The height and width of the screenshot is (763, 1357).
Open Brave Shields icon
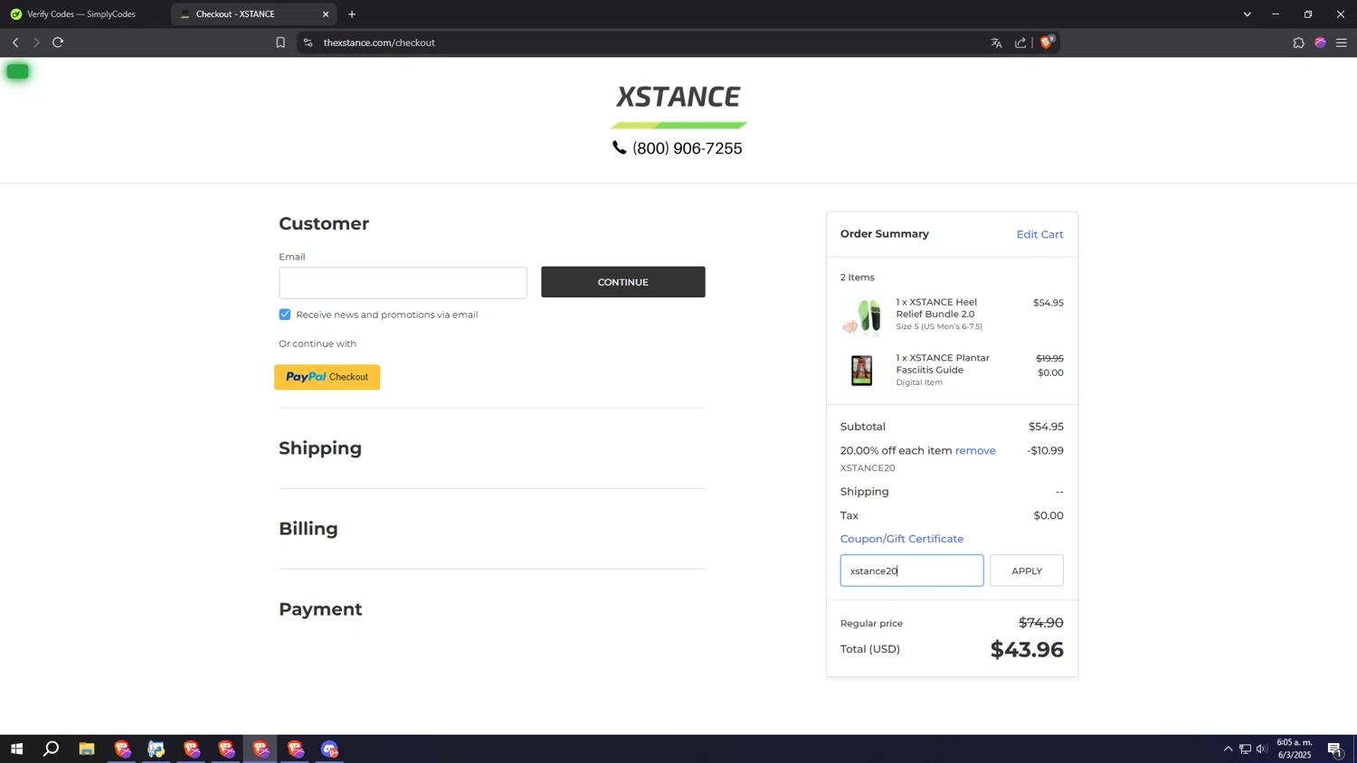(1047, 42)
